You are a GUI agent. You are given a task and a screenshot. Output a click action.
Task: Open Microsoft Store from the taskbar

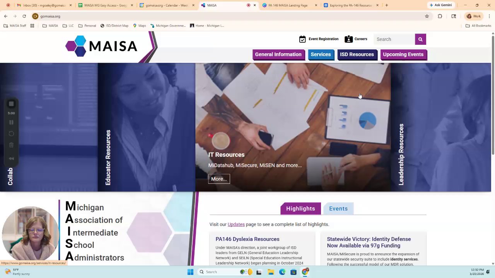click(x=294, y=272)
